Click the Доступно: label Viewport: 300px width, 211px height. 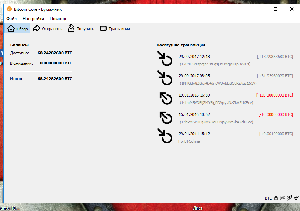tap(20, 53)
